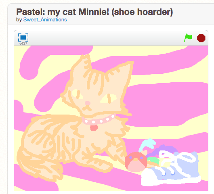The width and height of the screenshot is (214, 194).
Task: Toggle fullscreen mode with blue screen icon
Action: (x=23, y=38)
